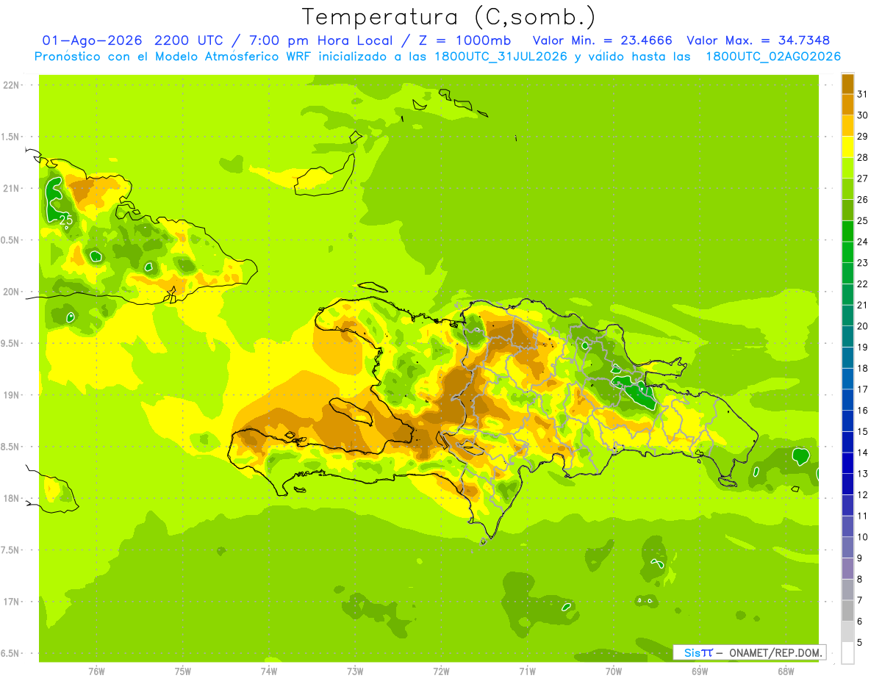Click the "SisPI – ONAMET/REP.DOM." credit label

749,652
